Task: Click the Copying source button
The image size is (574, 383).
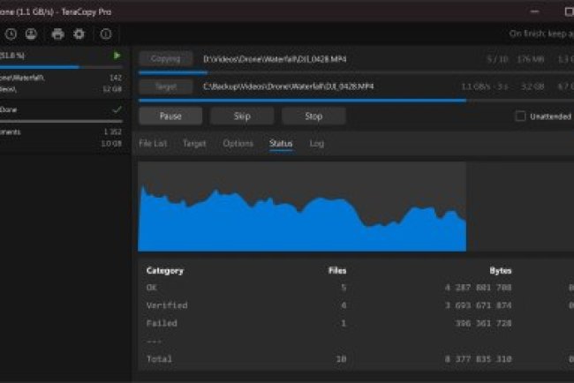Action: click(166, 58)
